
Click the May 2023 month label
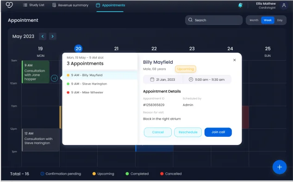(x=23, y=36)
